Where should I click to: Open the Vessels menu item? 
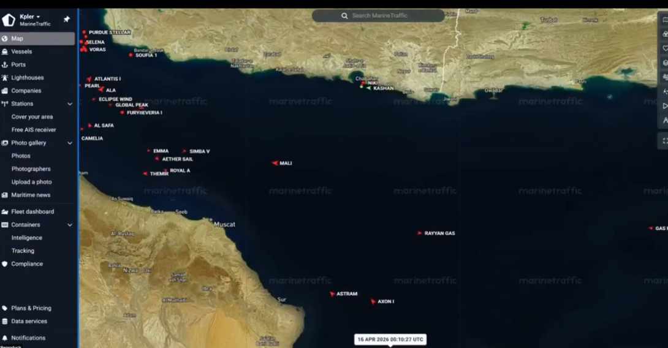[x=21, y=51]
